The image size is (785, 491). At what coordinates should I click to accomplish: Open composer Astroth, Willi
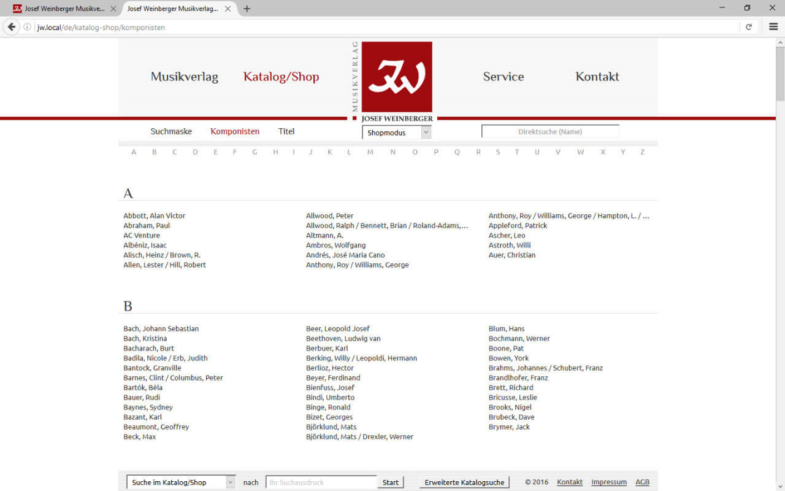click(x=510, y=245)
